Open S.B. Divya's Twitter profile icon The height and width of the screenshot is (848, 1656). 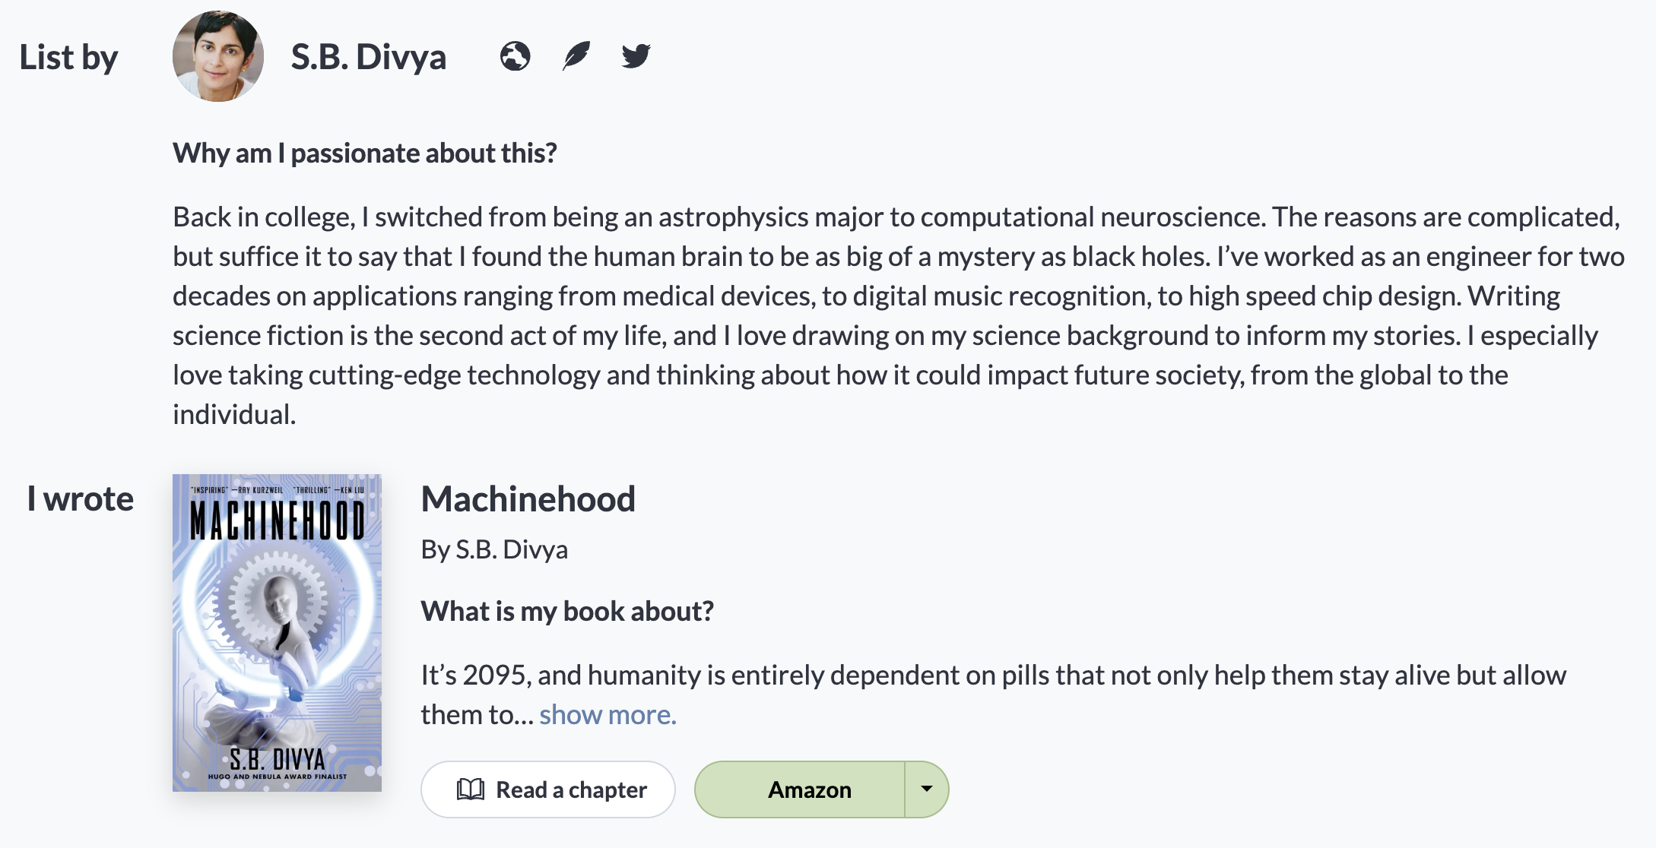tap(636, 56)
